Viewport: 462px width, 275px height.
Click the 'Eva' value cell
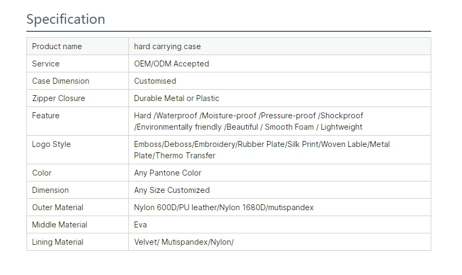pyautogui.click(x=140, y=225)
